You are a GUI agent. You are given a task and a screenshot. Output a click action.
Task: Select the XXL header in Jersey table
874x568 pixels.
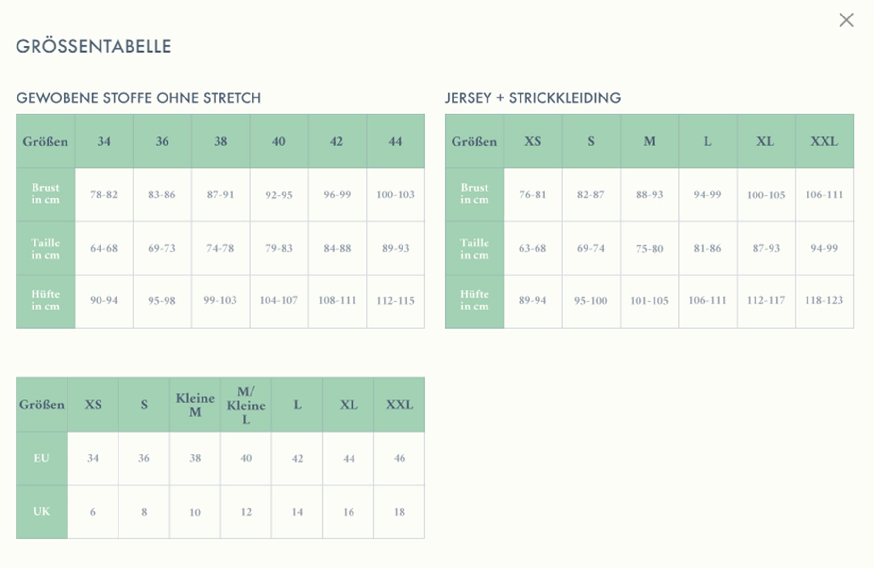coord(824,141)
